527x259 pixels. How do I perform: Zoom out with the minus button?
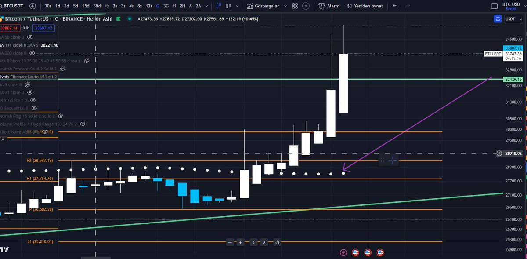click(230, 242)
